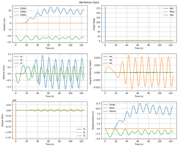178x147 pixels.
Task: Click the Time (s) label under Torque plot
Action: tap(50, 144)
